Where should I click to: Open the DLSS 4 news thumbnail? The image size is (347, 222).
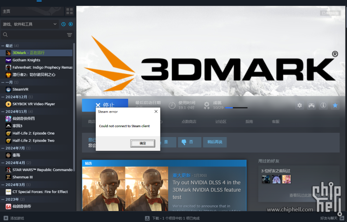(125, 189)
